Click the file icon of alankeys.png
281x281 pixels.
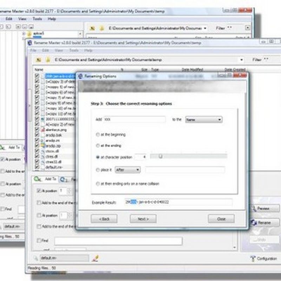(43, 130)
